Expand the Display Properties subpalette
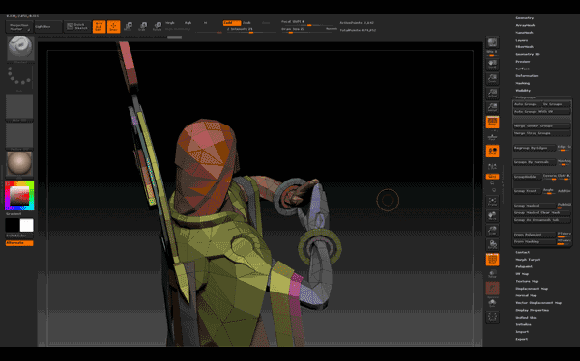Viewport: 580px width, 361px height. pos(533,311)
